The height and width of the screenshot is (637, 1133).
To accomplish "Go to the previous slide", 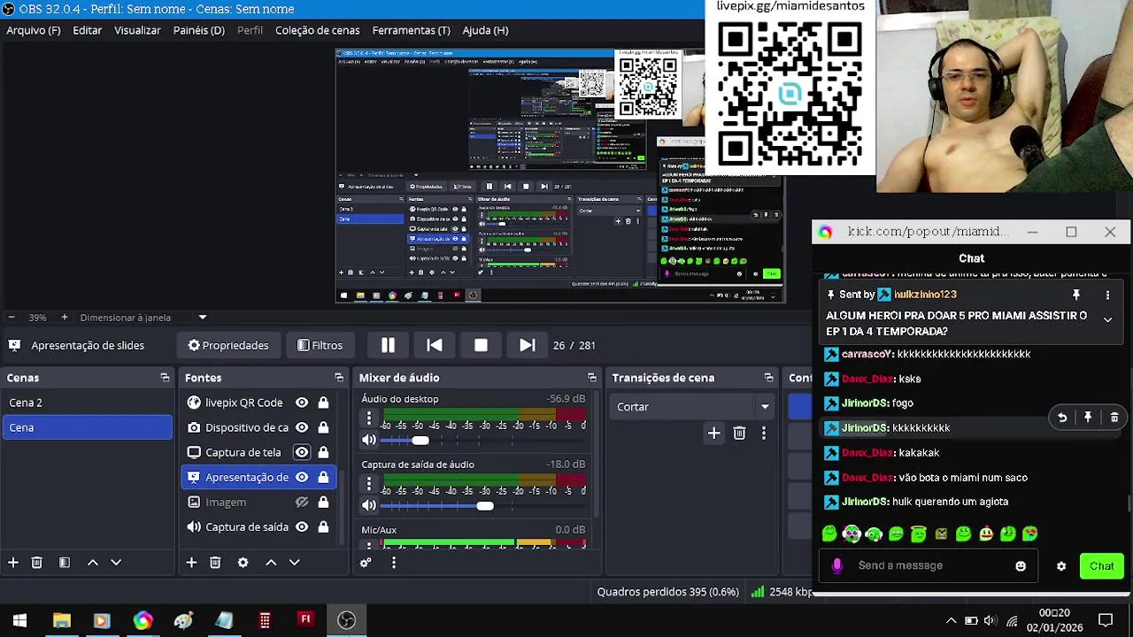I will click(x=435, y=345).
